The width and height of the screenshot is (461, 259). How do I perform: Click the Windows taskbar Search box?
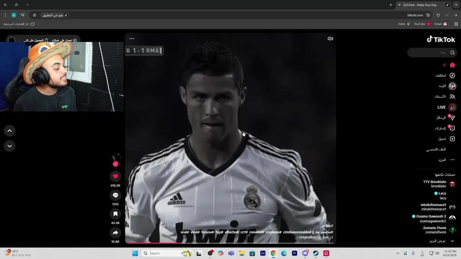(x=167, y=253)
